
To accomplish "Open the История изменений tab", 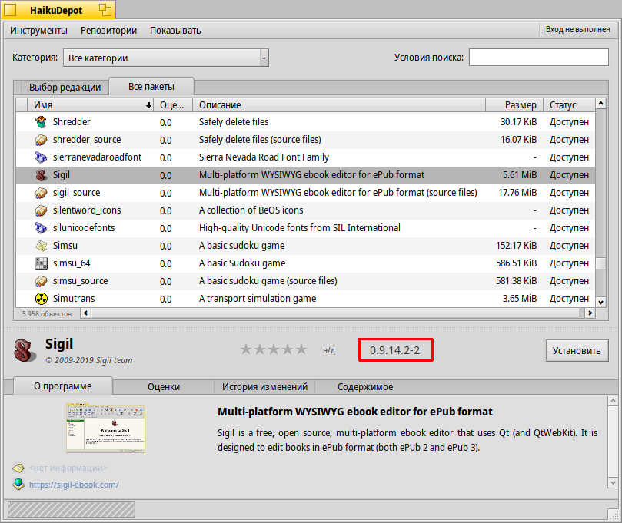I will point(264,387).
